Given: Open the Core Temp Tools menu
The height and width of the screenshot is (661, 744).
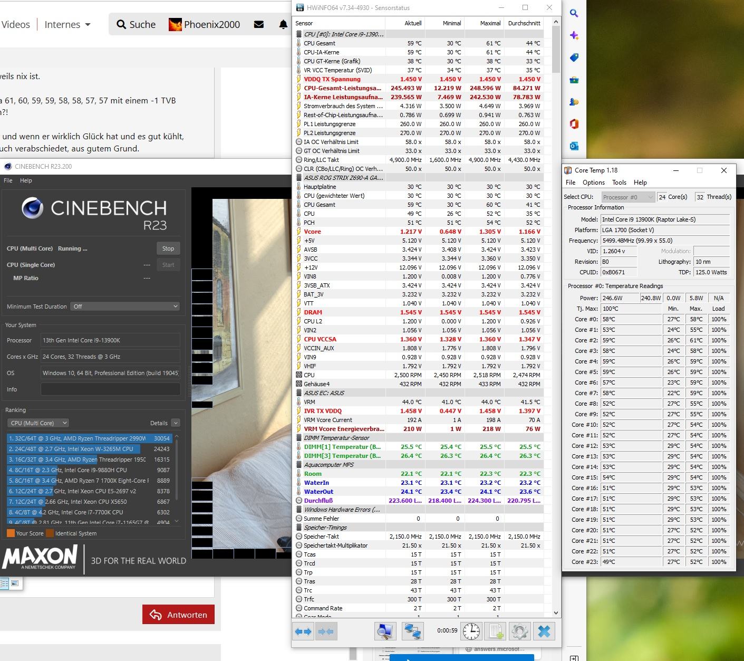Looking at the screenshot, I should pyautogui.click(x=619, y=183).
